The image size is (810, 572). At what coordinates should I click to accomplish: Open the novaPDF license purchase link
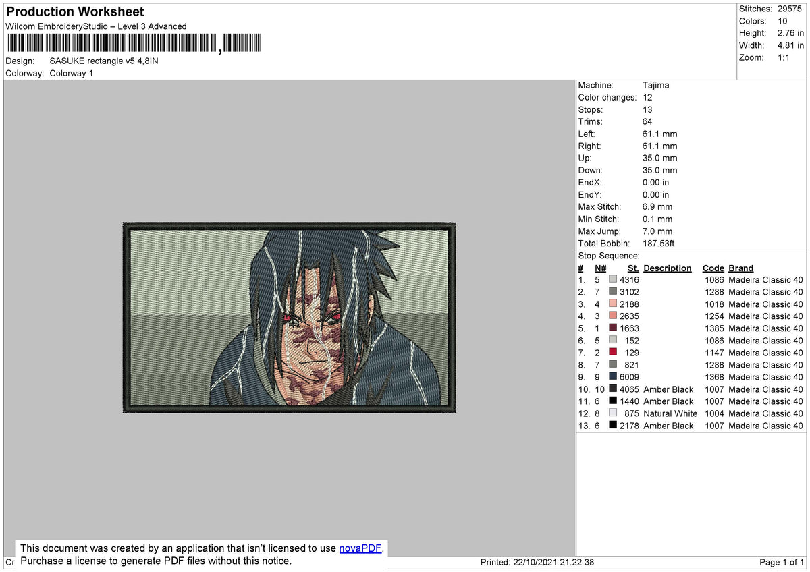[361, 548]
